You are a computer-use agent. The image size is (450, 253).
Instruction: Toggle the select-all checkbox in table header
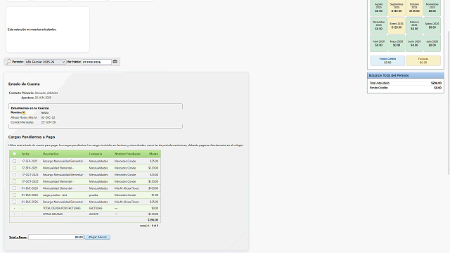click(x=14, y=154)
